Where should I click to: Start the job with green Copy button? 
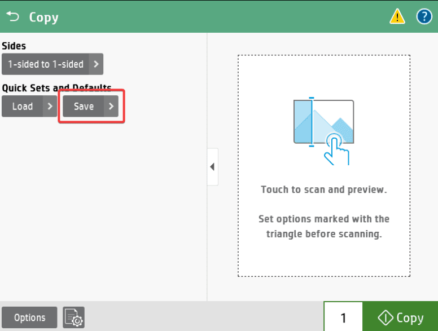coord(400,318)
